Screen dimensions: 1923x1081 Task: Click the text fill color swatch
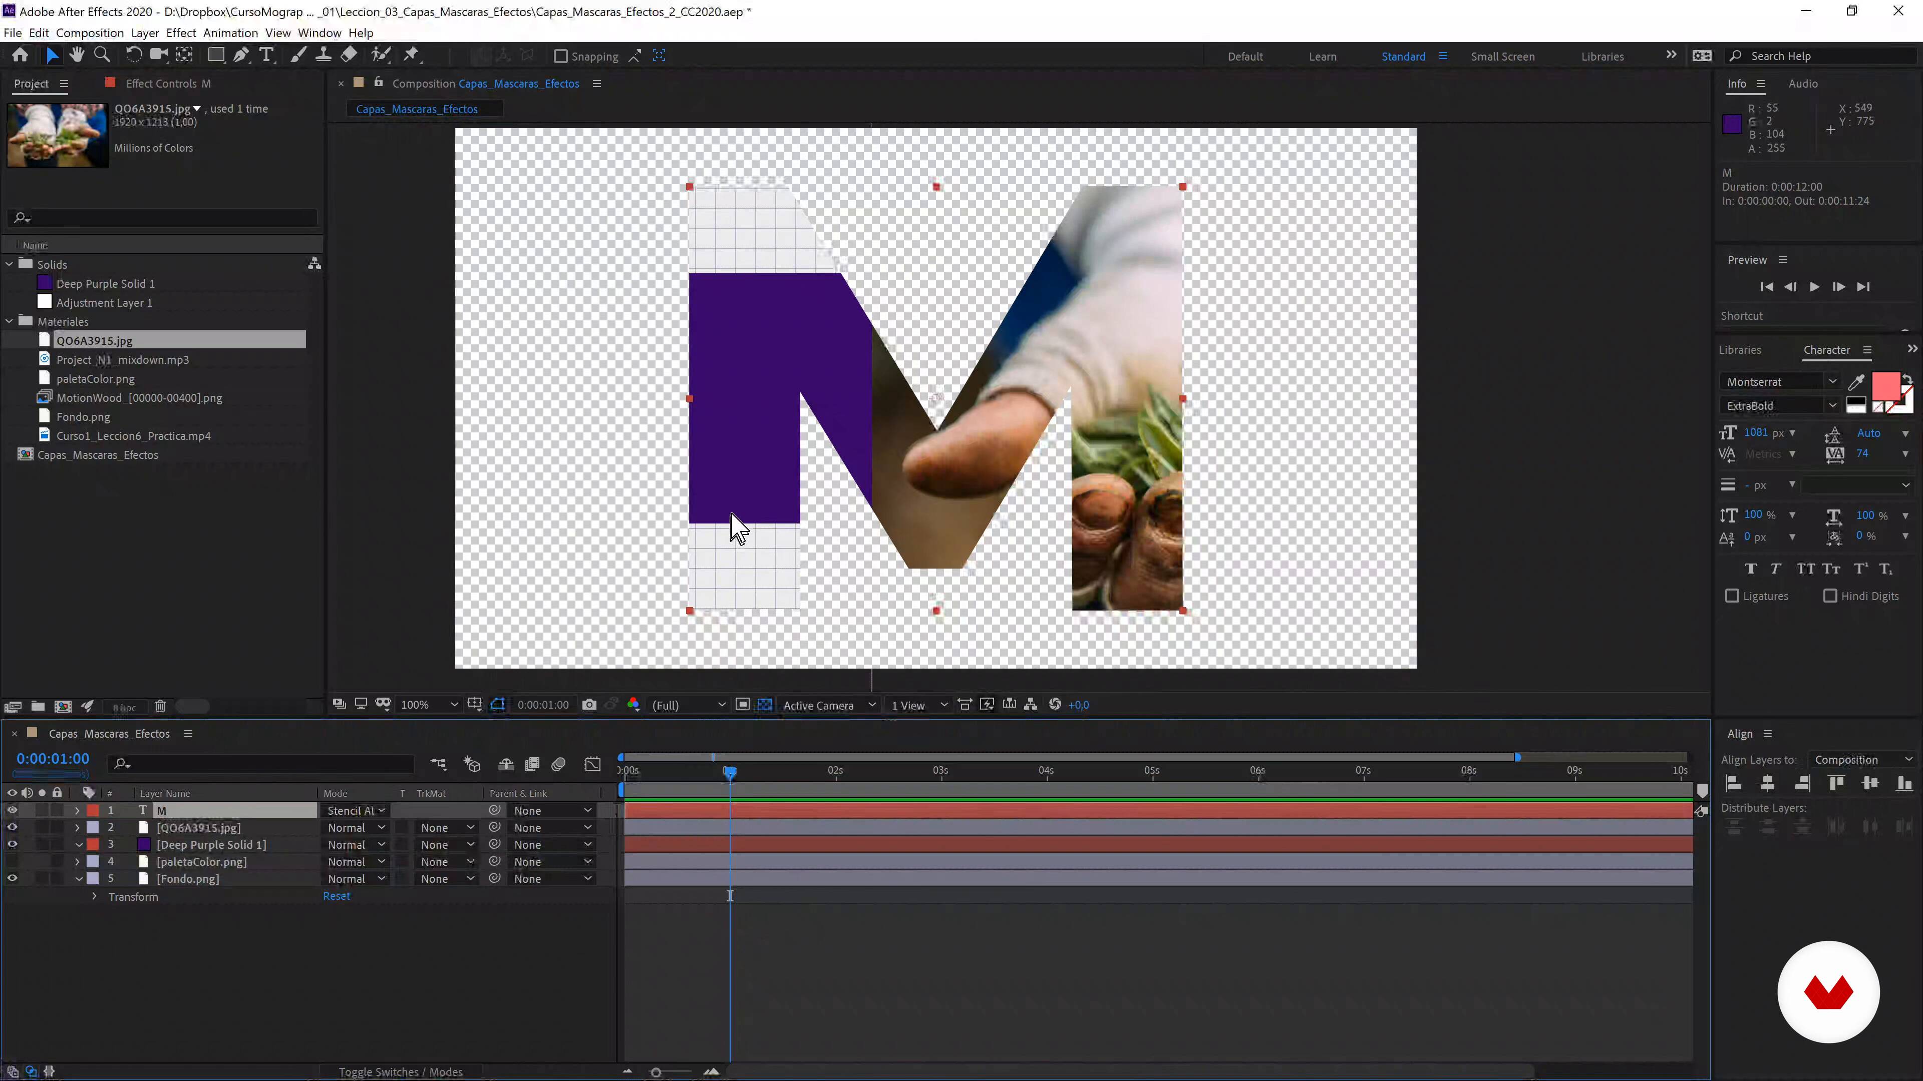[x=1885, y=386]
